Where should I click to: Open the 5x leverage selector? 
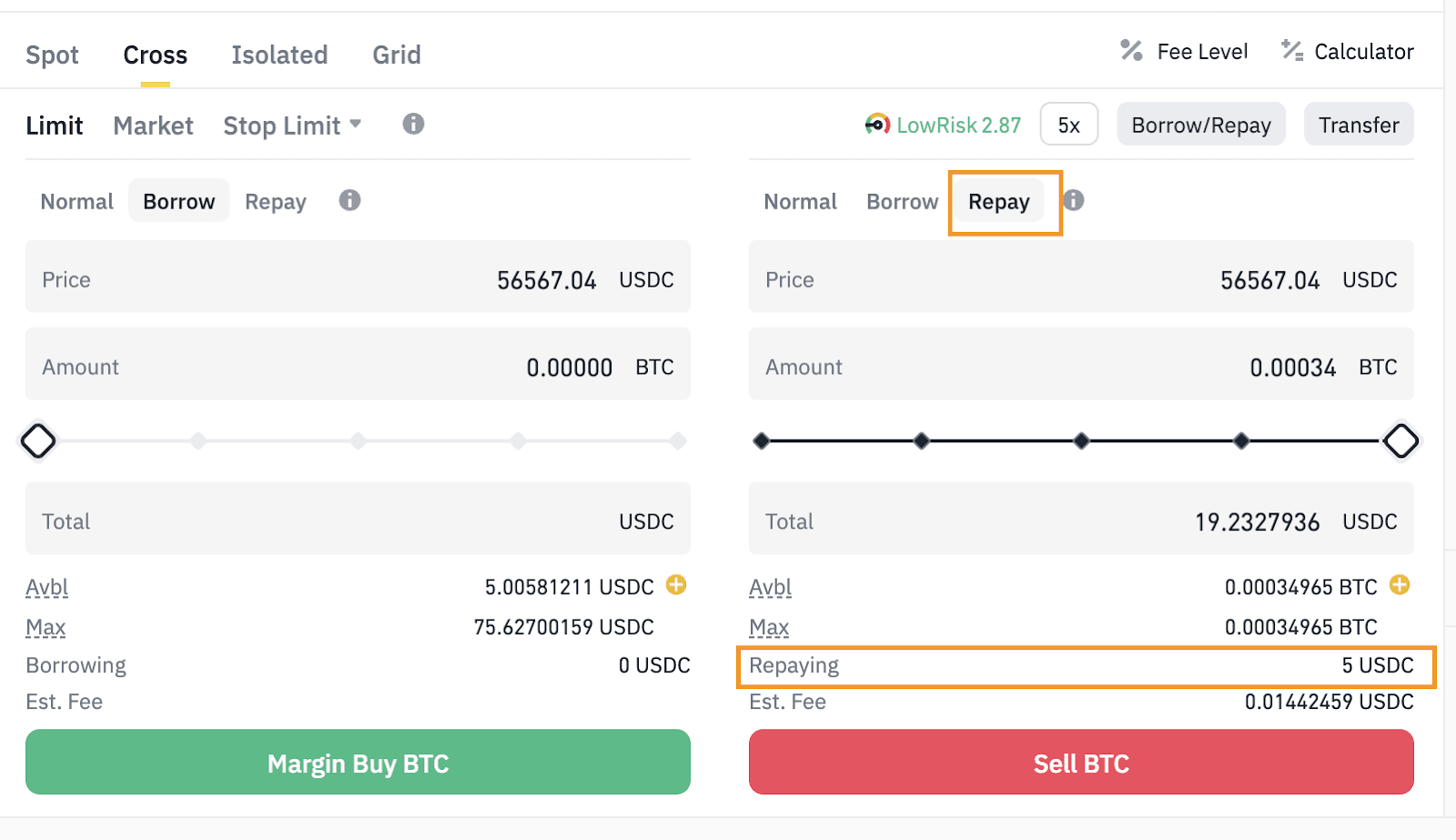(1068, 125)
